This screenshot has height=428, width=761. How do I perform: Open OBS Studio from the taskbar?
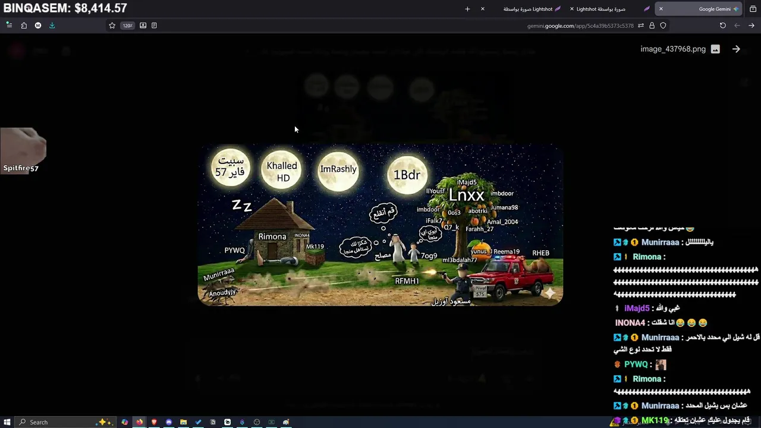pos(257,422)
